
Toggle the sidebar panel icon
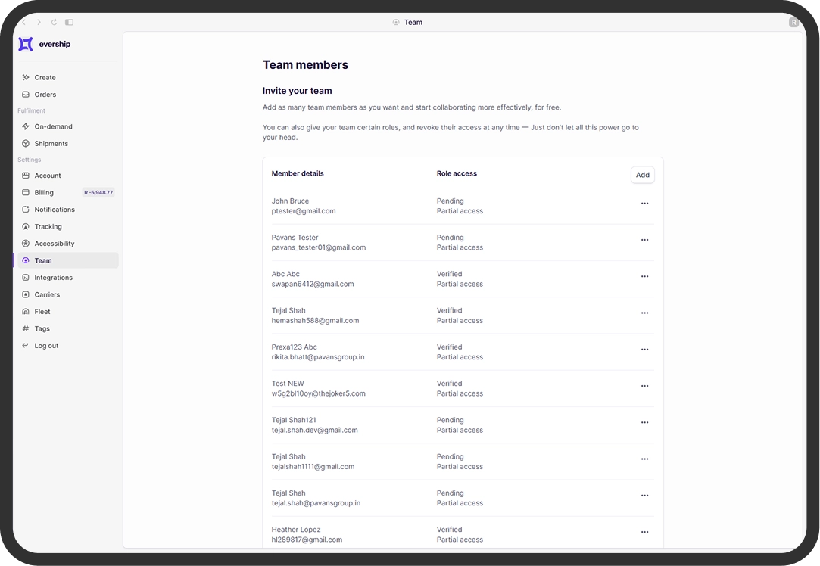70,23
